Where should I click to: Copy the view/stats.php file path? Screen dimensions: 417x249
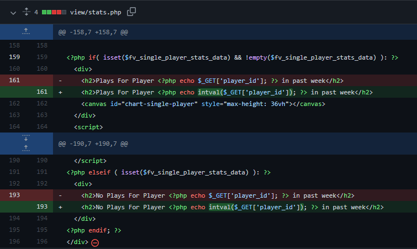(x=131, y=12)
